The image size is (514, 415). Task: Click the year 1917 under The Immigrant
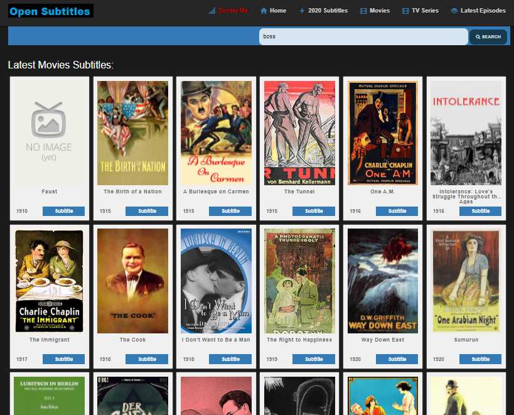point(22,359)
